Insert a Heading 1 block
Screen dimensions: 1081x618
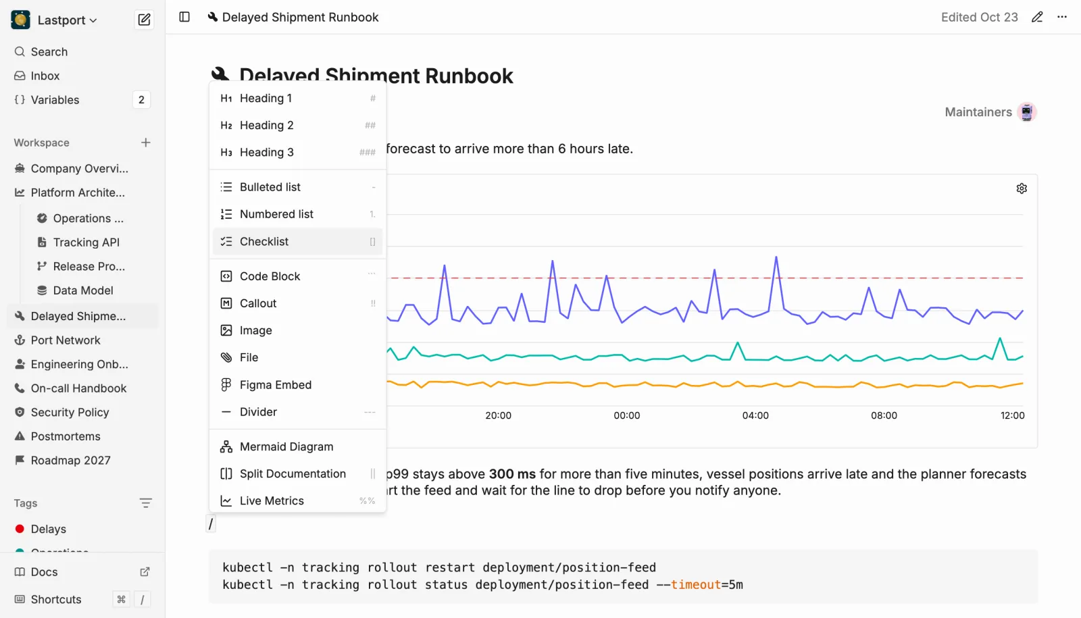point(297,99)
